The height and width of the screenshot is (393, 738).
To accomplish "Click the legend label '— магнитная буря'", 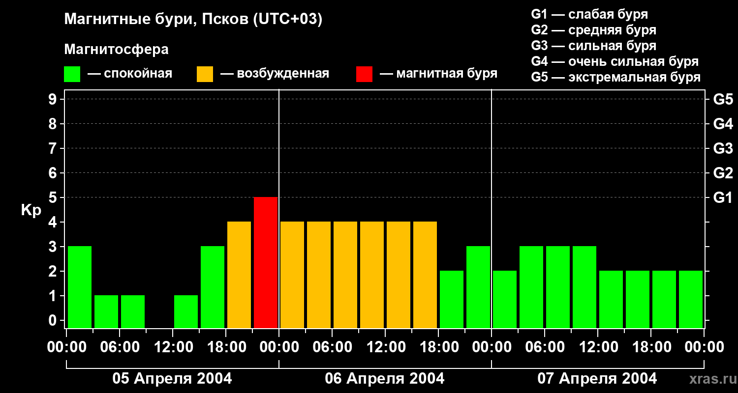I will point(438,74).
